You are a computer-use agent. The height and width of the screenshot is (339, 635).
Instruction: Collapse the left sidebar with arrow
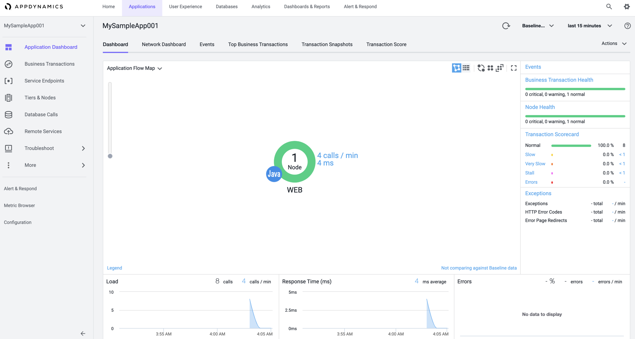pyautogui.click(x=83, y=334)
